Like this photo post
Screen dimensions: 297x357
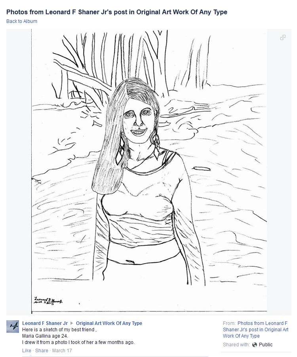pyautogui.click(x=27, y=350)
